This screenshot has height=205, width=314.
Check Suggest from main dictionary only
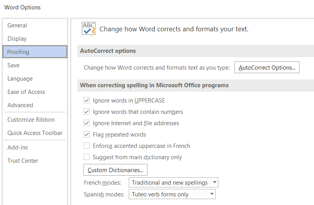(x=87, y=157)
